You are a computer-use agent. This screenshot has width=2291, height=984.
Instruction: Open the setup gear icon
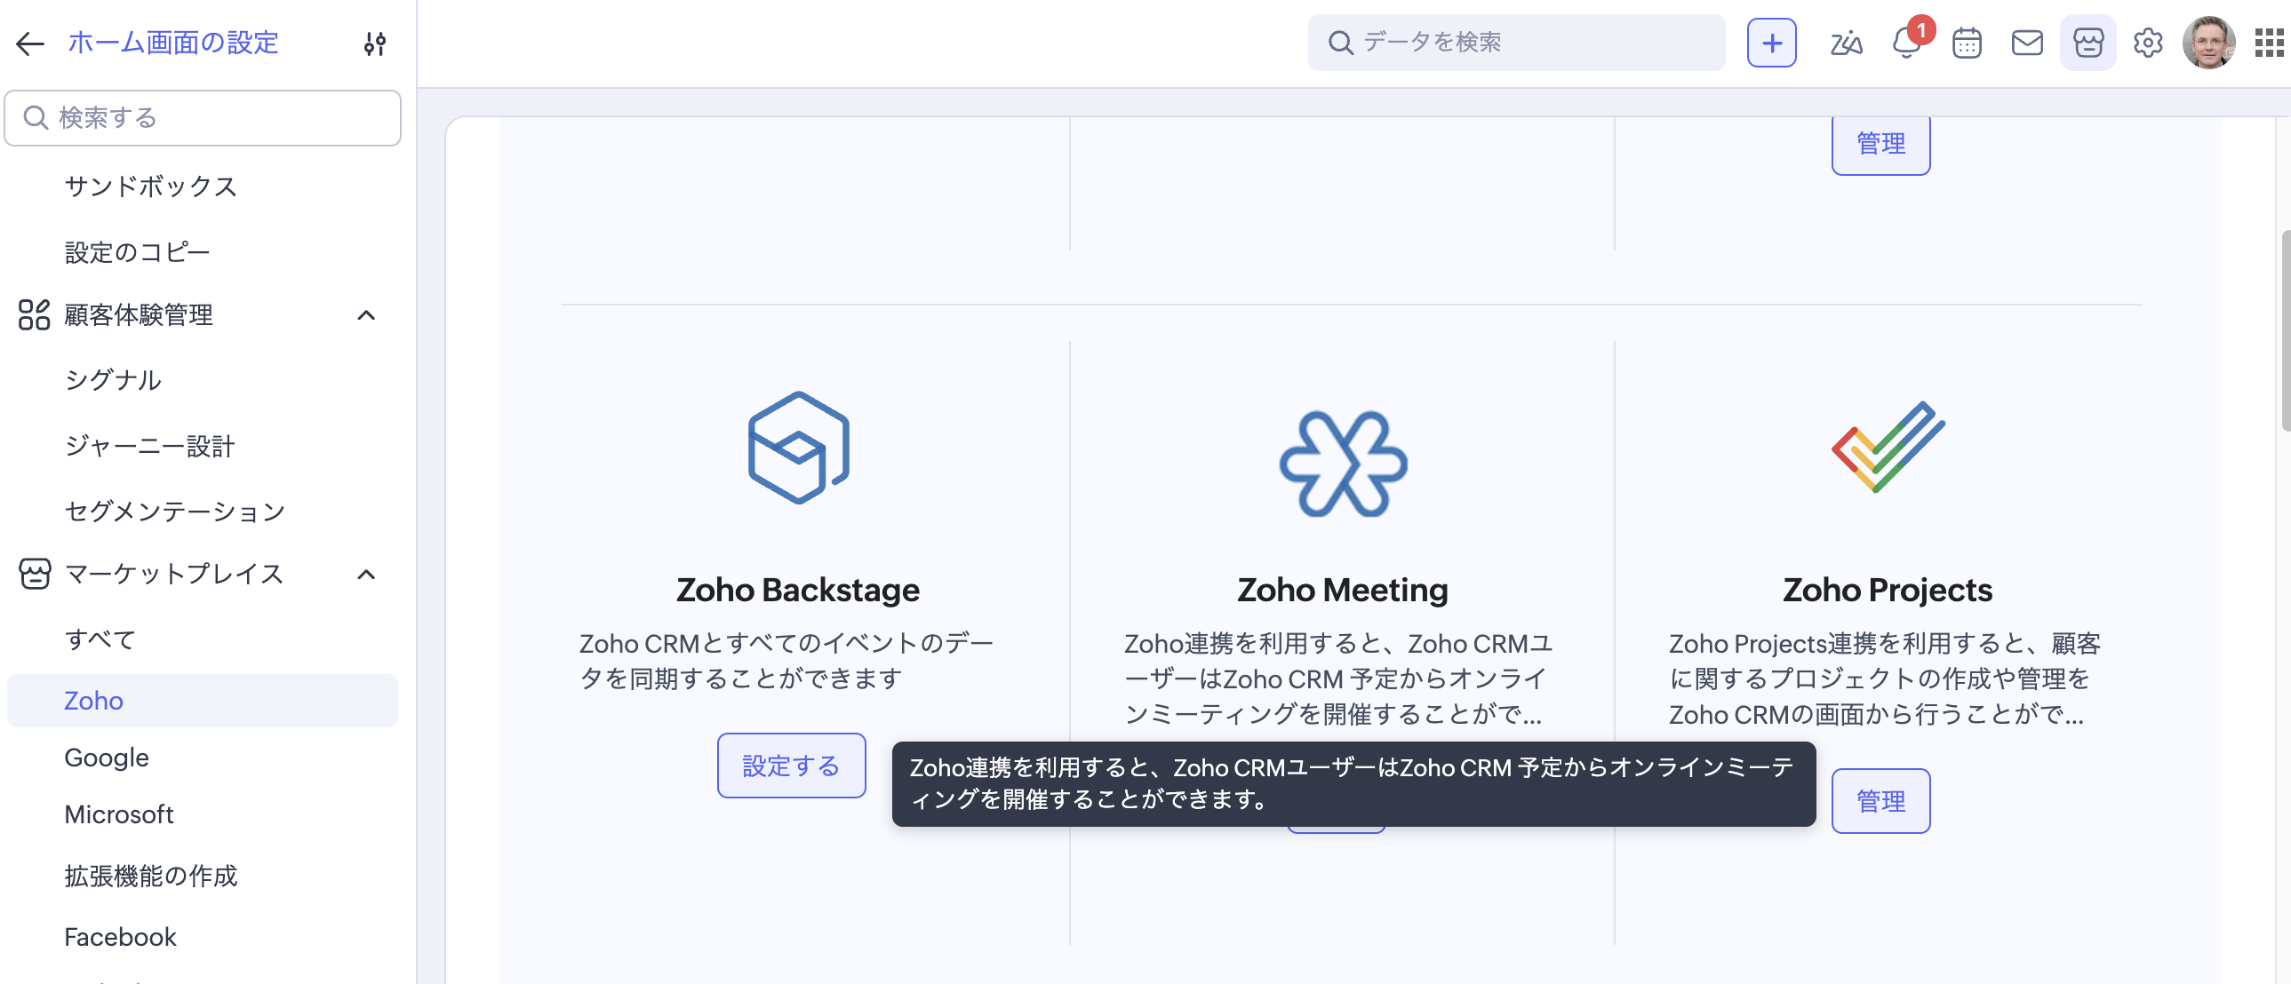(x=2148, y=43)
